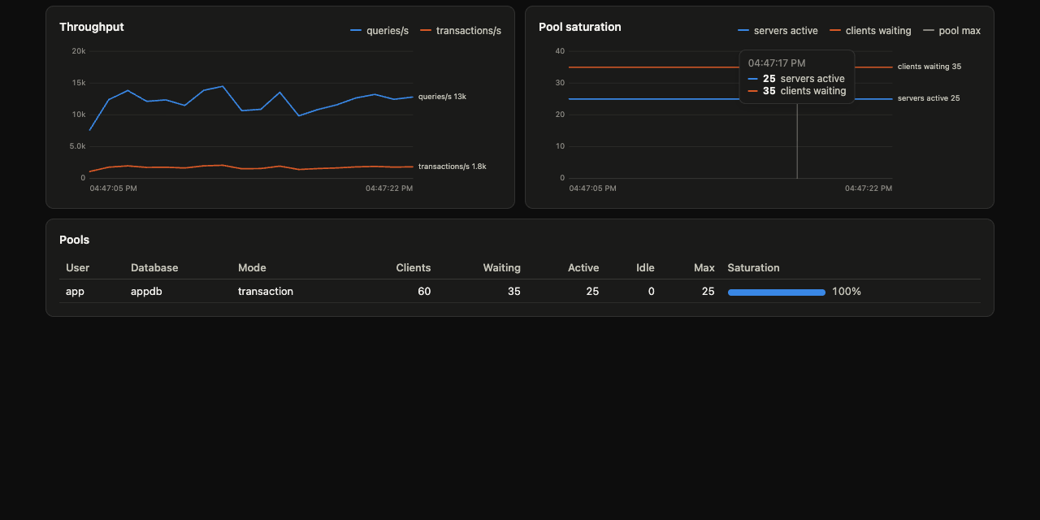The height and width of the screenshot is (520, 1040).
Task: Click the 100% saturation value
Action: click(847, 291)
